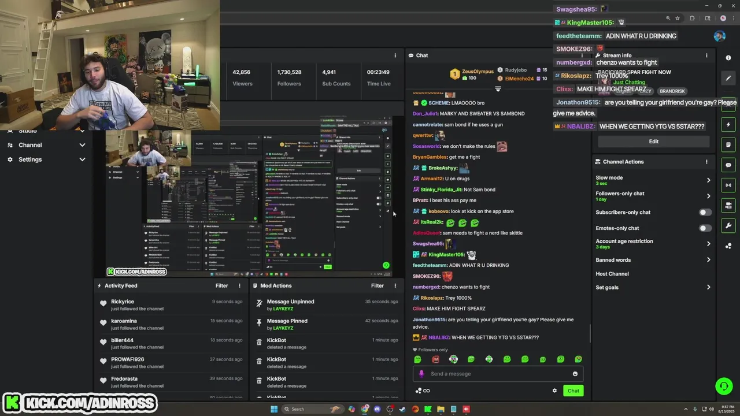Click the three-dots cluster icon in right sidebar
Screen dimensions: 740x416
click(x=728, y=246)
